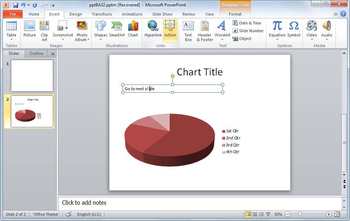Open the Action settings
The image size is (350, 221).
[x=170, y=30]
